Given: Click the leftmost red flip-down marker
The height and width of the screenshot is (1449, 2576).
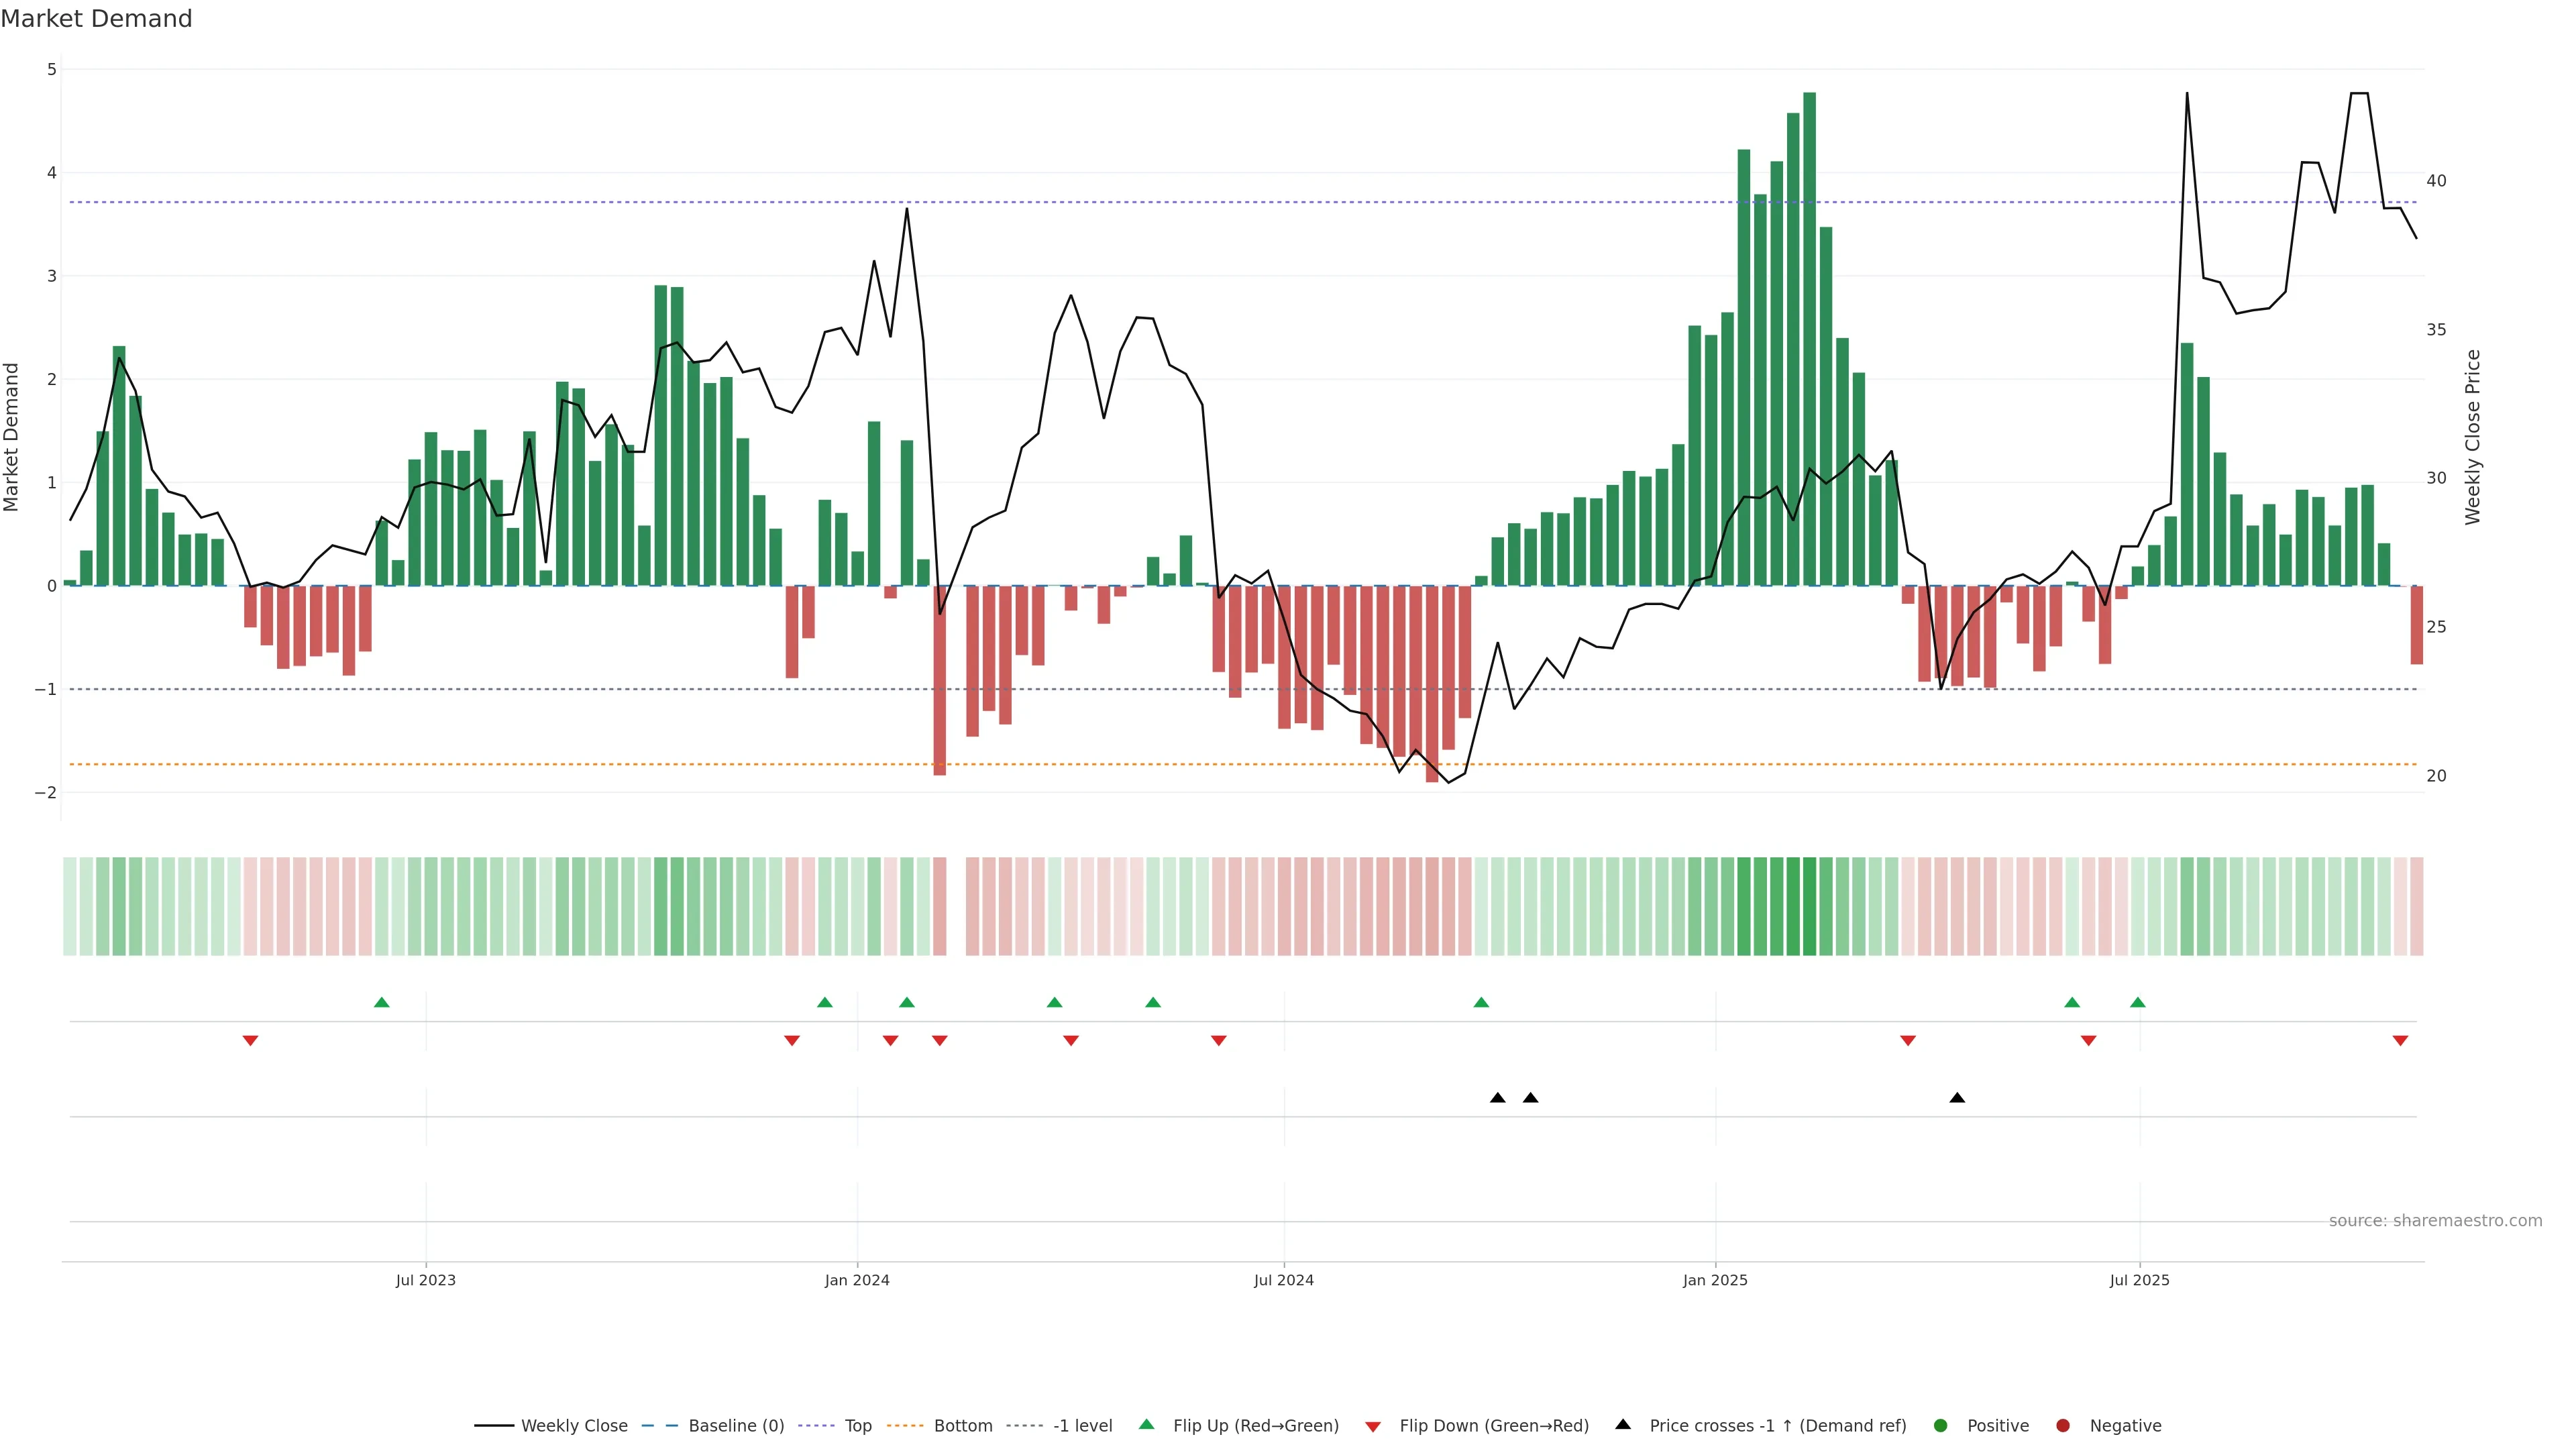Looking at the screenshot, I should (x=250, y=1041).
